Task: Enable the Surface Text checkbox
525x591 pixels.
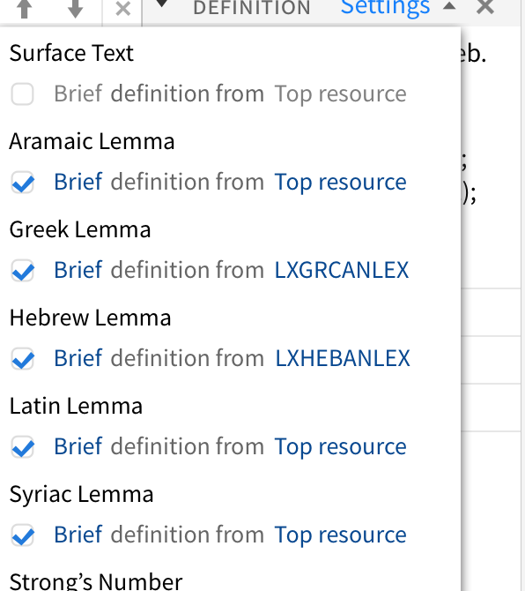Action: 23,94
